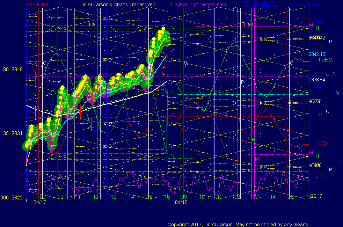Screen dimensions: 343x227
Task: Click the cyan '2342.15' price value
Action: pos(317,54)
